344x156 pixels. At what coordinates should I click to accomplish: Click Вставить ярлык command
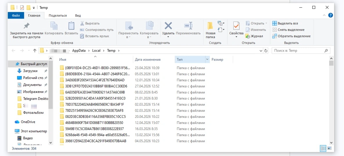pyautogui.click(x=95, y=36)
